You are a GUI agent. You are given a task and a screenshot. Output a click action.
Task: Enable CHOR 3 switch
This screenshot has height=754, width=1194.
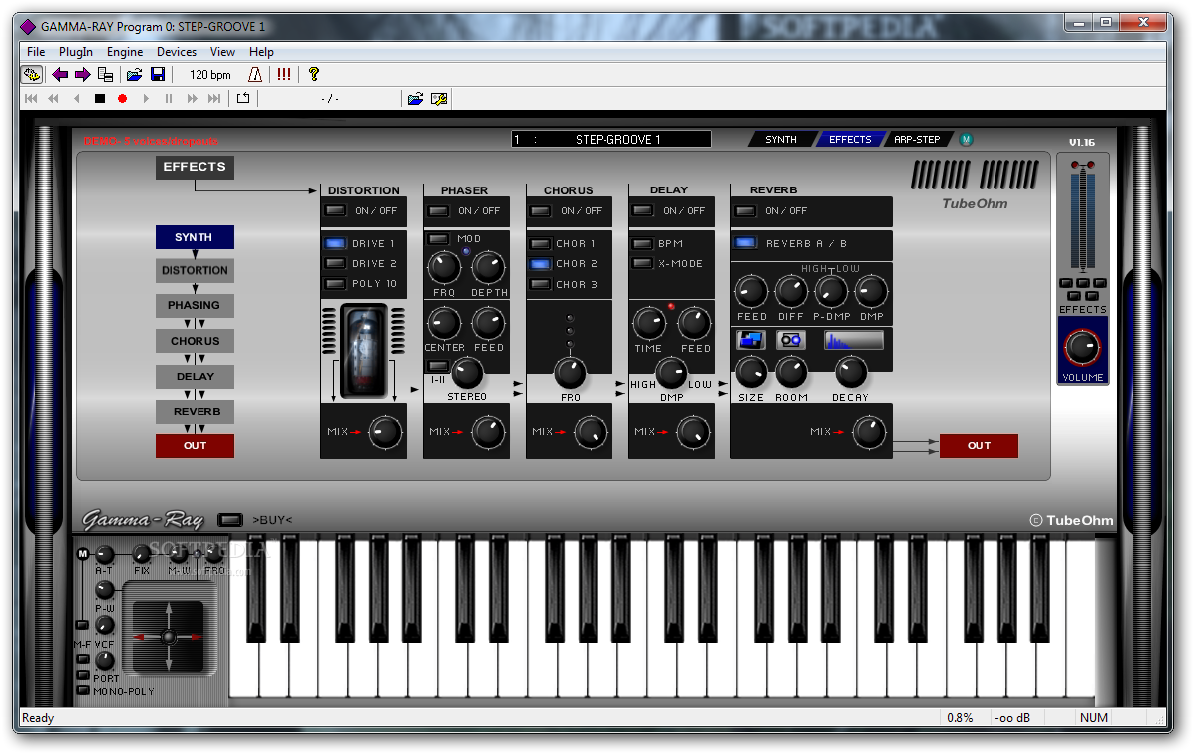[x=540, y=284]
